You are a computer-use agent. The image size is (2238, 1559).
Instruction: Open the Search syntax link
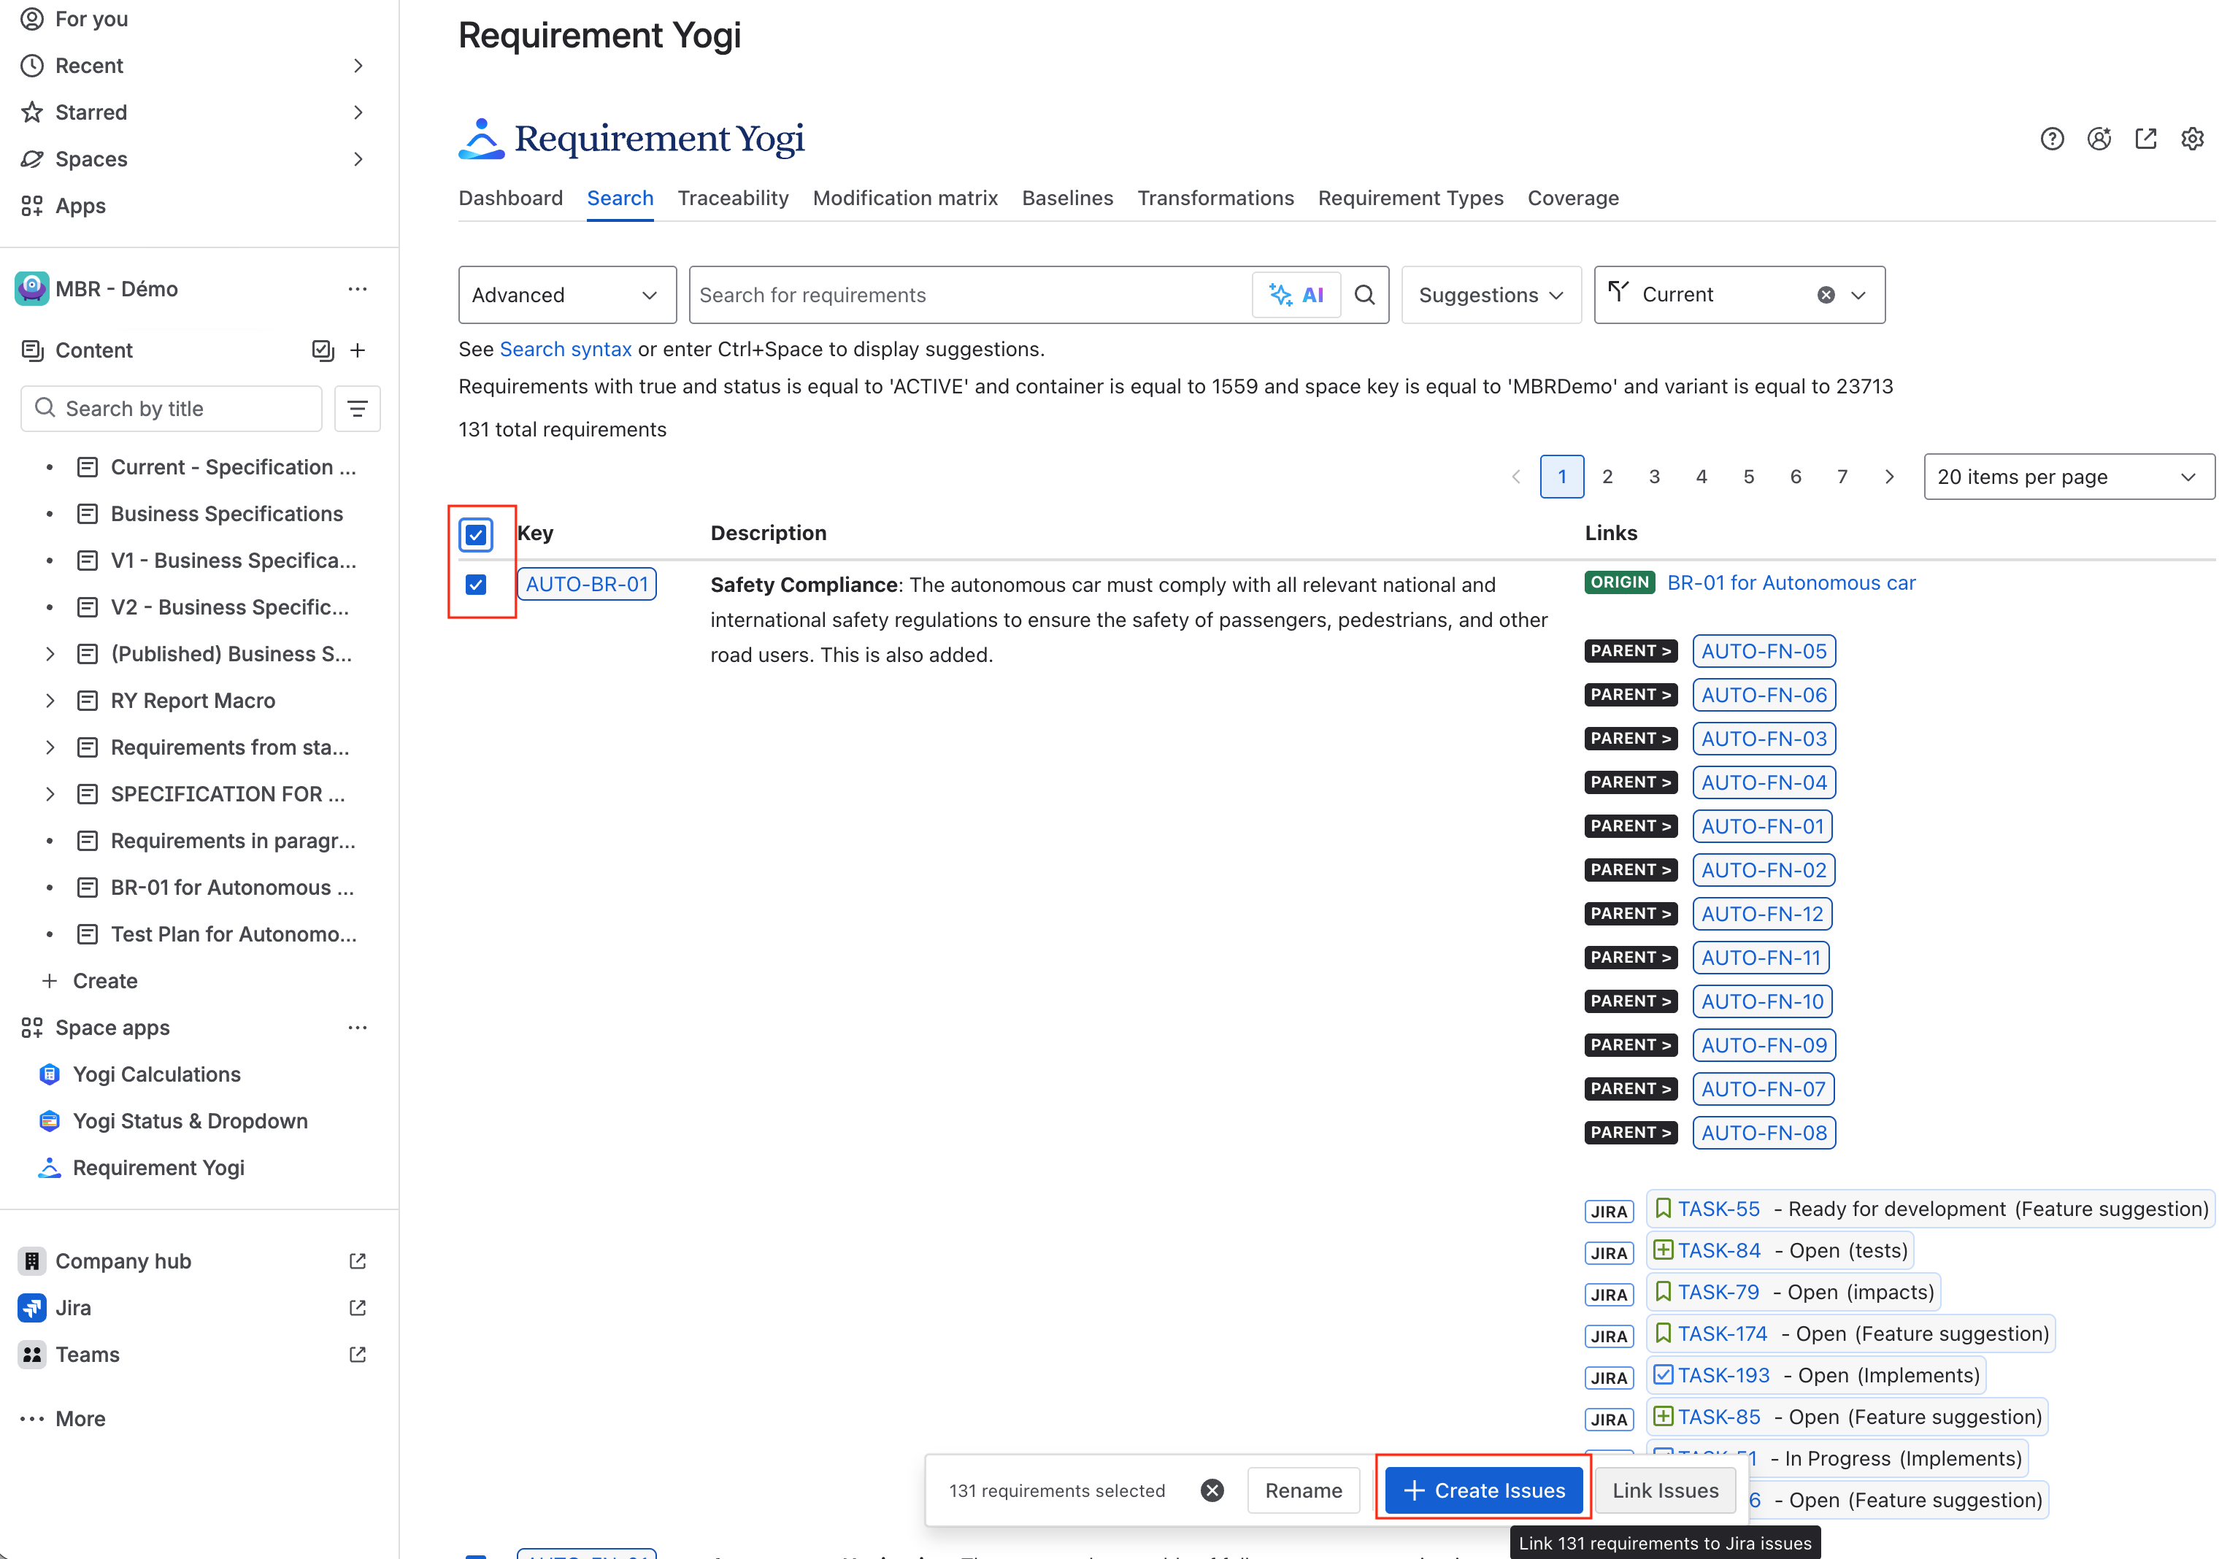tap(566, 350)
